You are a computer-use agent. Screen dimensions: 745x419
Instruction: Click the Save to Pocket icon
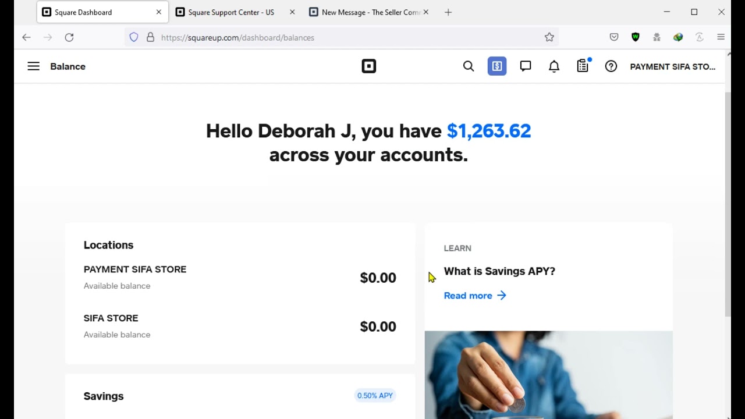(x=614, y=37)
